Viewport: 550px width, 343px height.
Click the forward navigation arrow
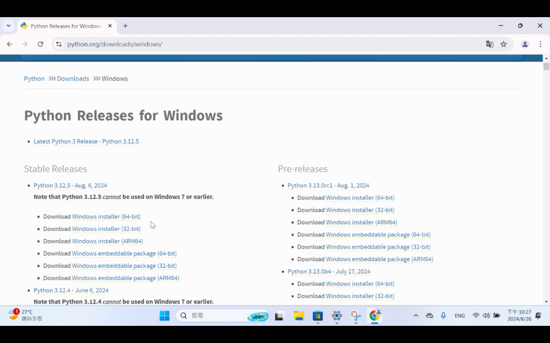(25, 44)
